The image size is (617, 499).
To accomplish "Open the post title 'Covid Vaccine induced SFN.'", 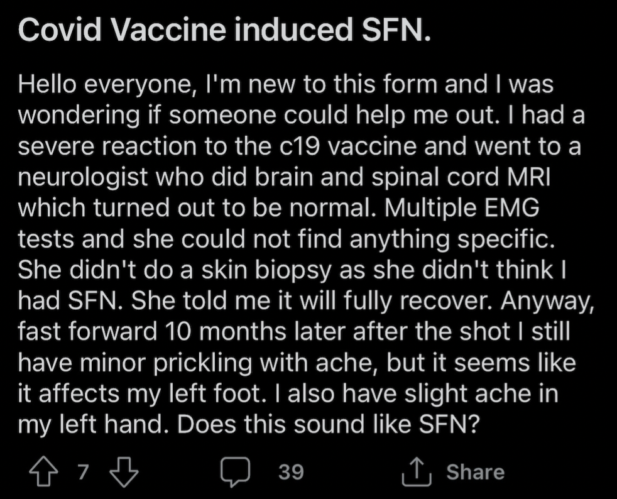I will point(225,30).
